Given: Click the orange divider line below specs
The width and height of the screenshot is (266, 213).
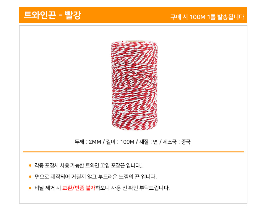Looking at the screenshot, I should click(x=133, y=152).
